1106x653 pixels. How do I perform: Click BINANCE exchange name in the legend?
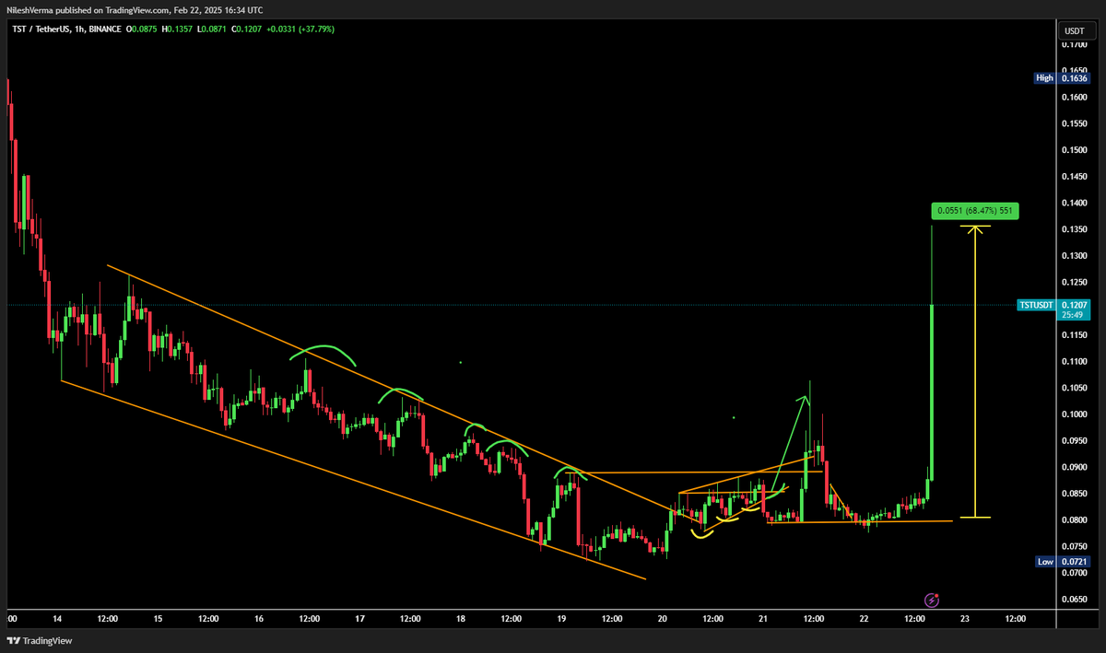(105, 29)
